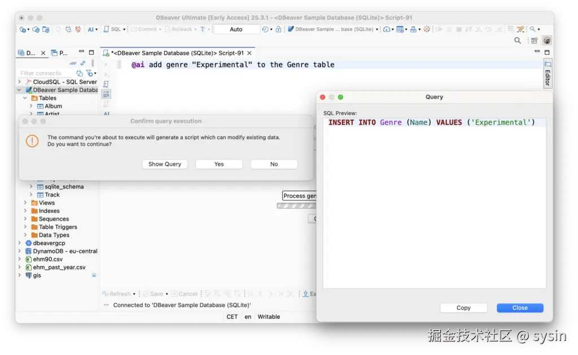Click the toolbar magnifier search icon
This screenshot has height=355, width=578.
point(532,29)
